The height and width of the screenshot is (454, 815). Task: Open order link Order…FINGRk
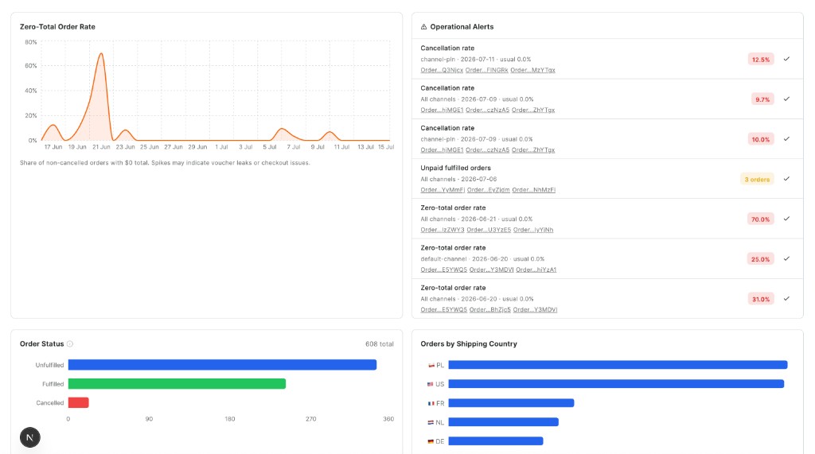[486, 70]
